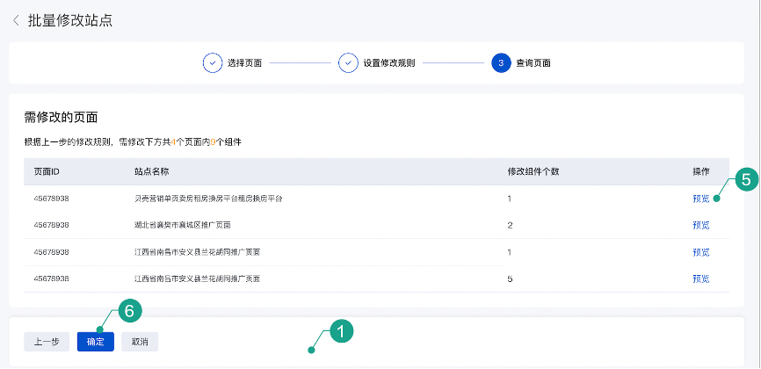Image resolution: width=761 pixels, height=369 pixels.
Task: Click the back arrow beside 批量修改站点
Action: click(16, 20)
